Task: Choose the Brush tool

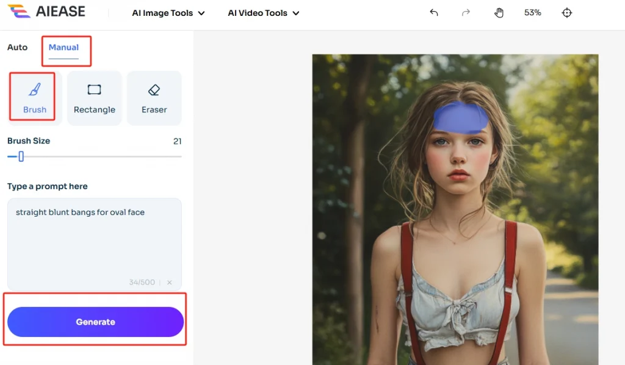Action: 35,98
